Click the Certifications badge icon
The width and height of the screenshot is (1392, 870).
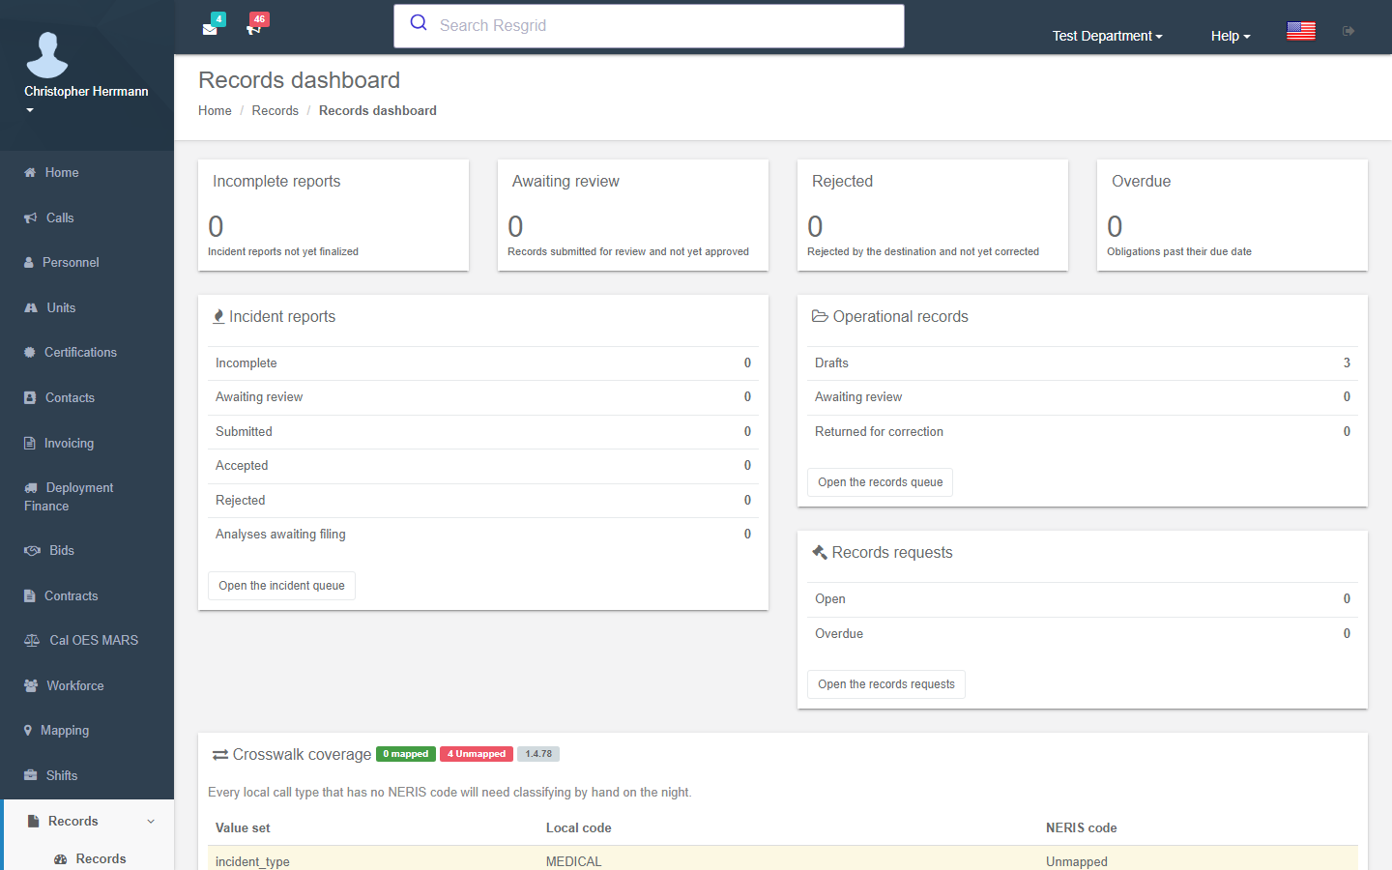point(30,352)
